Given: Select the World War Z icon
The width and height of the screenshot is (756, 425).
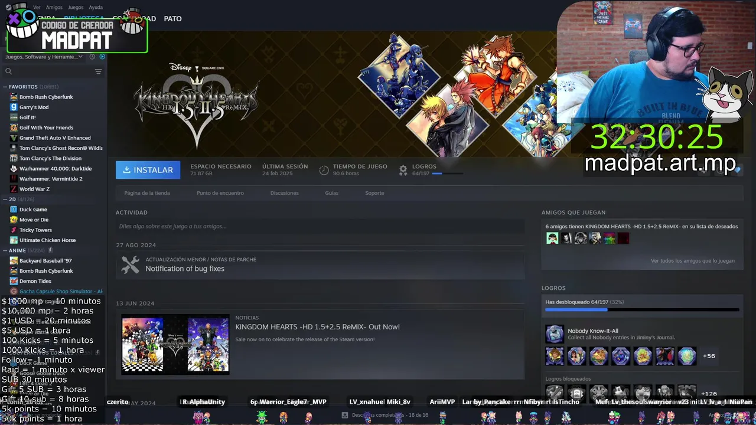Looking at the screenshot, I should (x=14, y=189).
